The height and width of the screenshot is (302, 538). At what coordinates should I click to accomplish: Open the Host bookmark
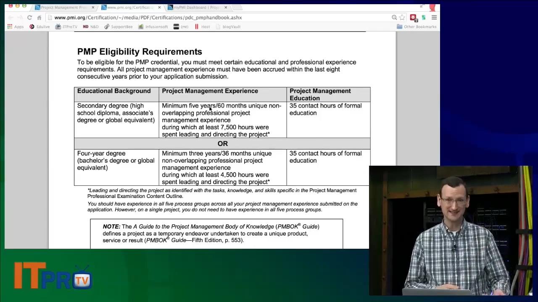(202, 27)
